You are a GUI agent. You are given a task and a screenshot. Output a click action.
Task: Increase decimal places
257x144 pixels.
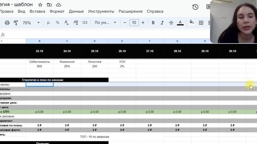[75, 22]
